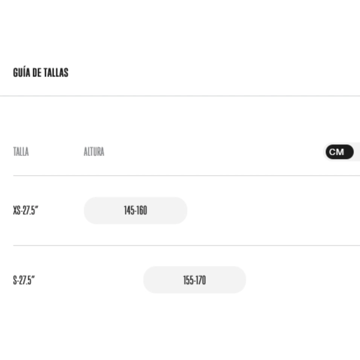Click the TALLA column header
The width and height of the screenshot is (360, 360).
pos(21,151)
